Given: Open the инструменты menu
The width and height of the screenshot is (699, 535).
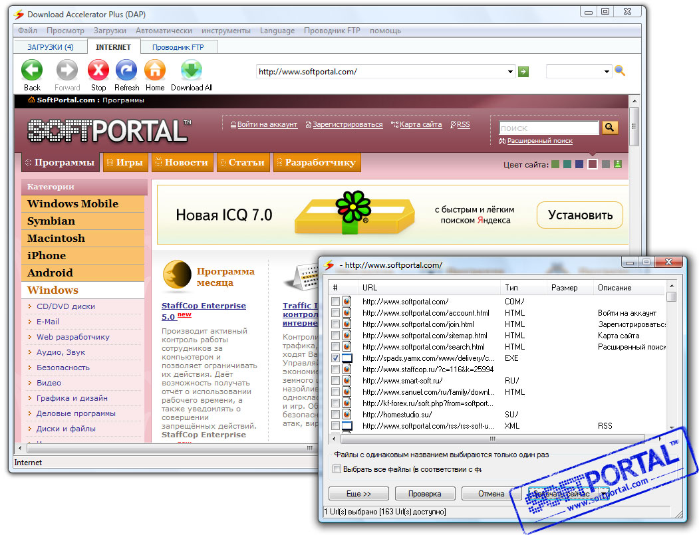Looking at the screenshot, I should (x=226, y=31).
